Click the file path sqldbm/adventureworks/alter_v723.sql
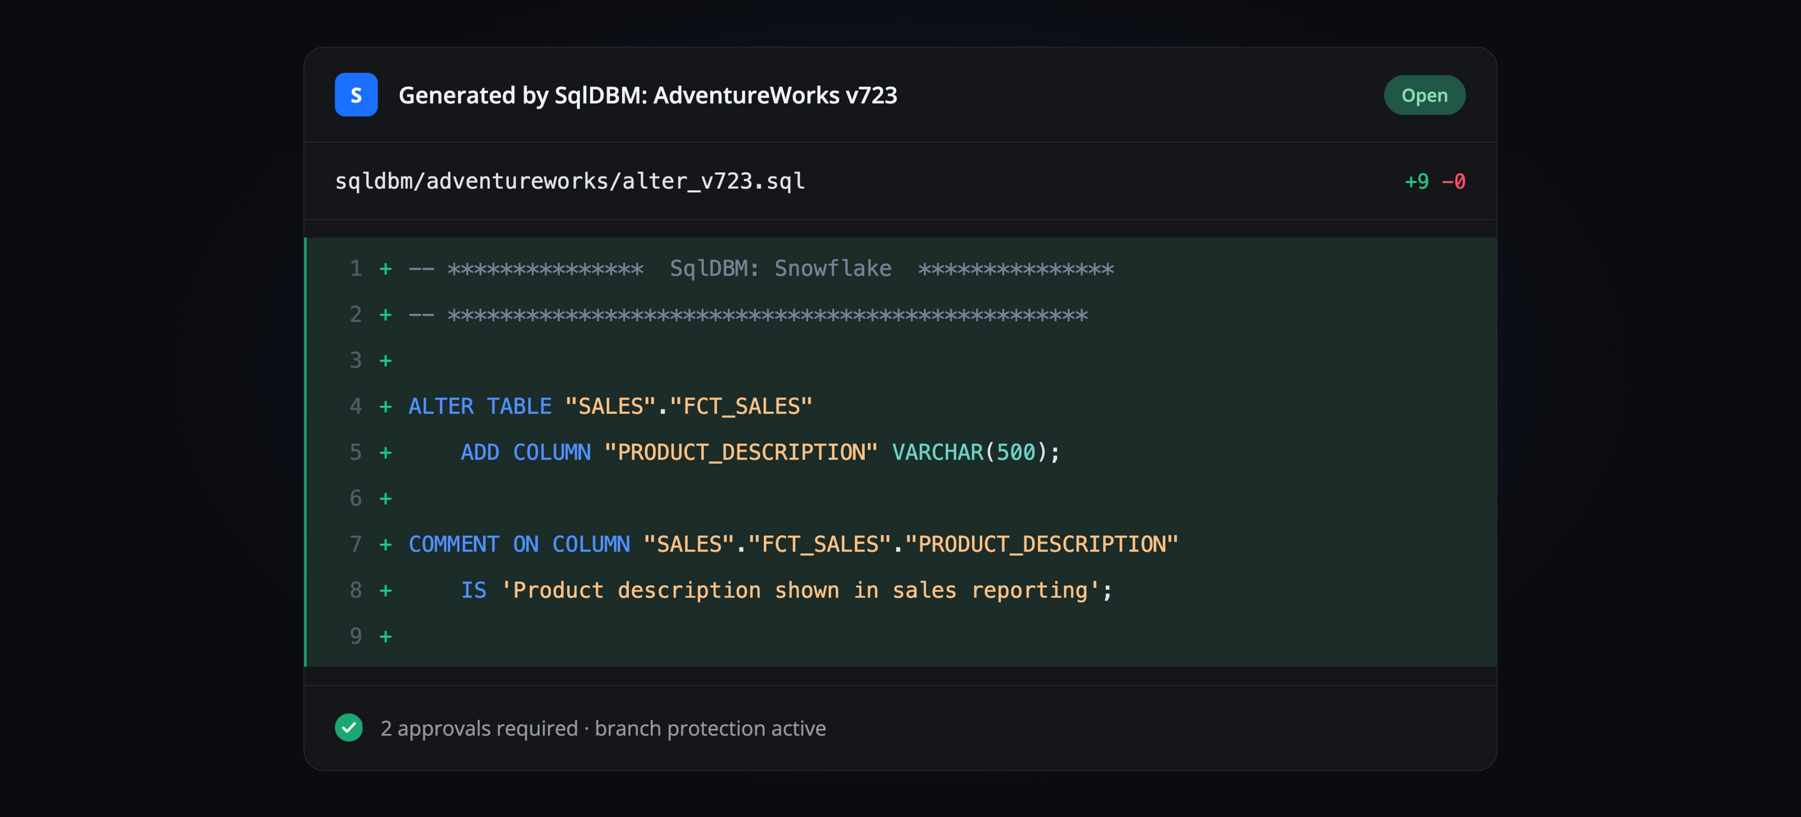Screen dimensions: 1801x817 (x=570, y=181)
